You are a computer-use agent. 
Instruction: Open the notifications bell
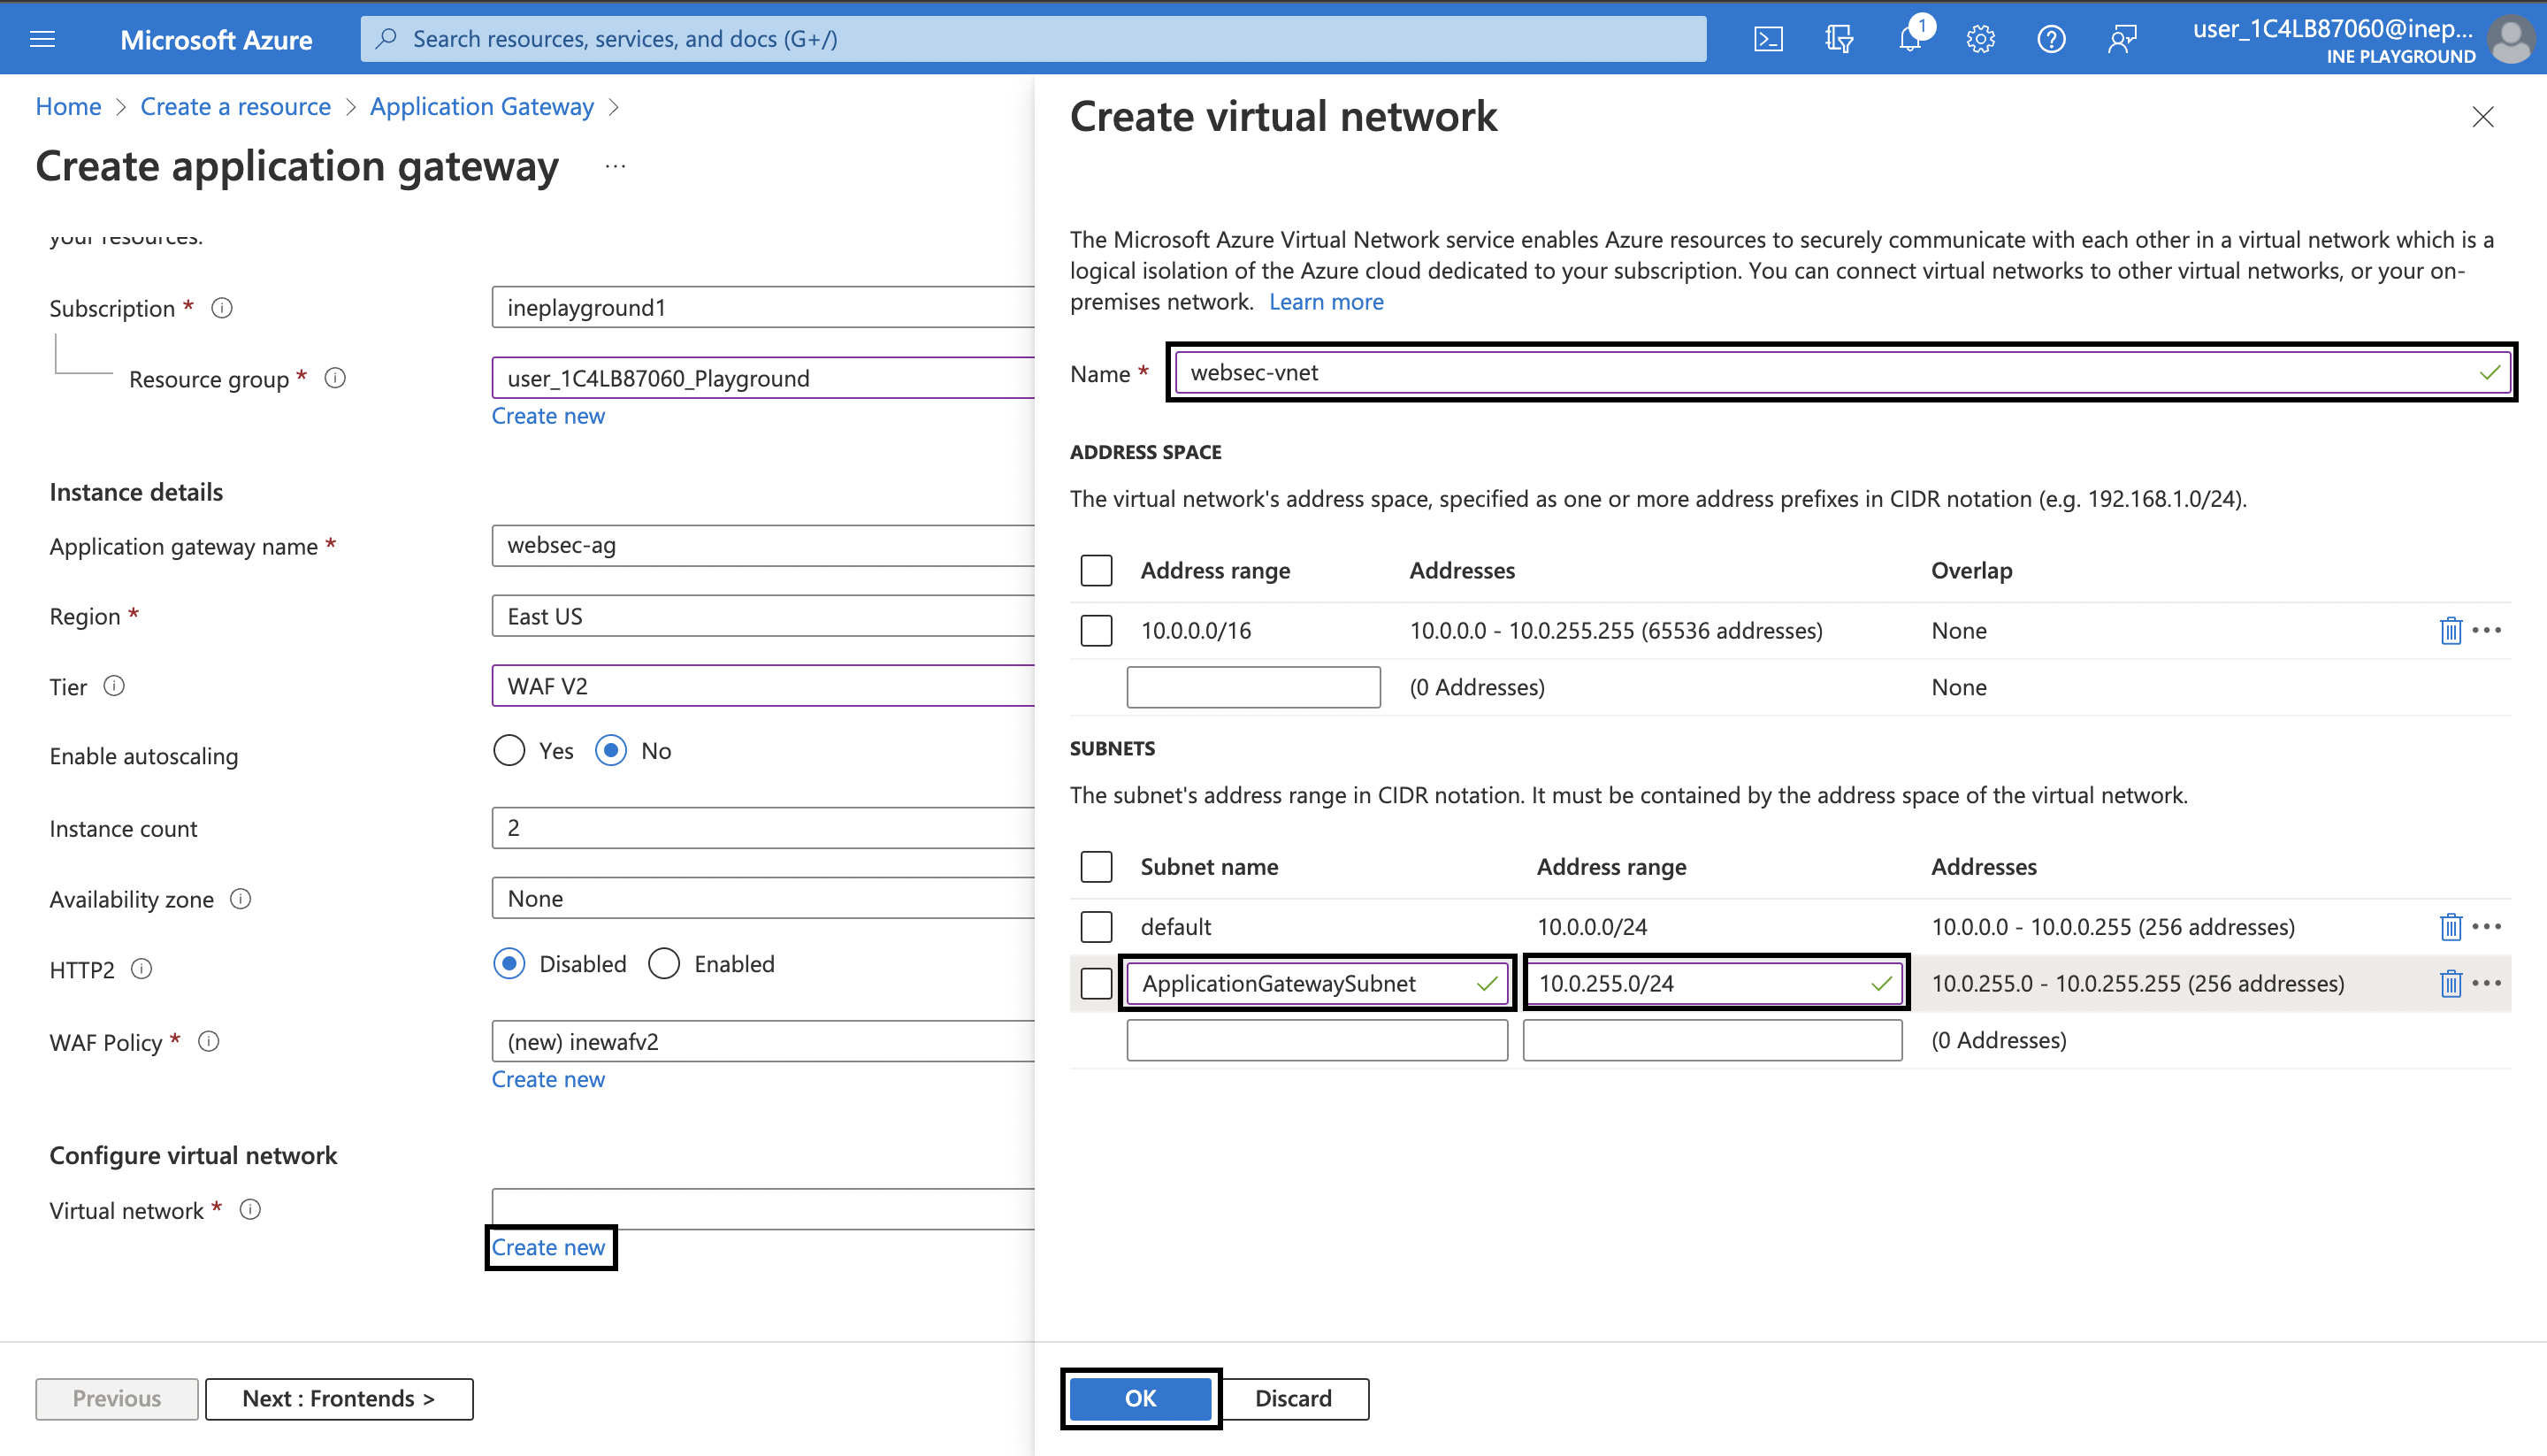click(x=1909, y=39)
